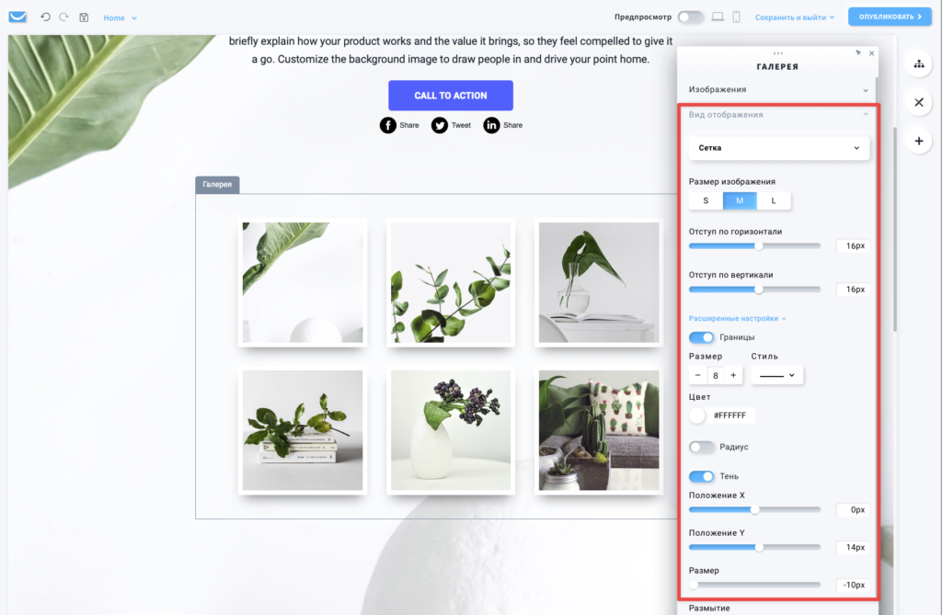Click the ОПУБЛИКОВАТЬ publish button
The width and height of the screenshot is (942, 615).
(890, 17)
